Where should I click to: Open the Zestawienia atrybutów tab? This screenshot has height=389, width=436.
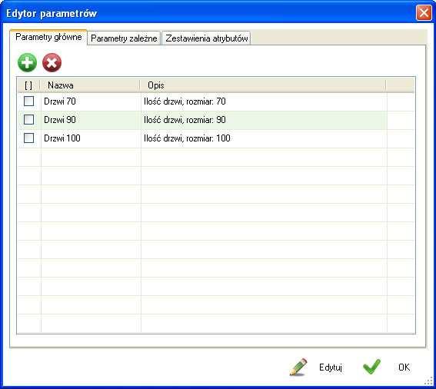coord(206,38)
